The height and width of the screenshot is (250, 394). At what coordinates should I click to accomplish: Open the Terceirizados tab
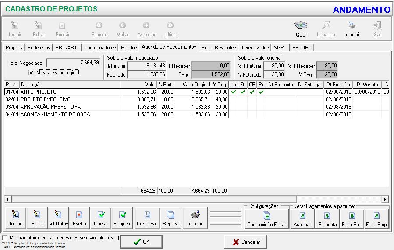(255, 48)
